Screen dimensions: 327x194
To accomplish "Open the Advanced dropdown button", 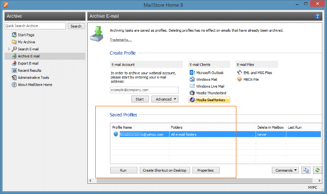I will tap(165, 99).
